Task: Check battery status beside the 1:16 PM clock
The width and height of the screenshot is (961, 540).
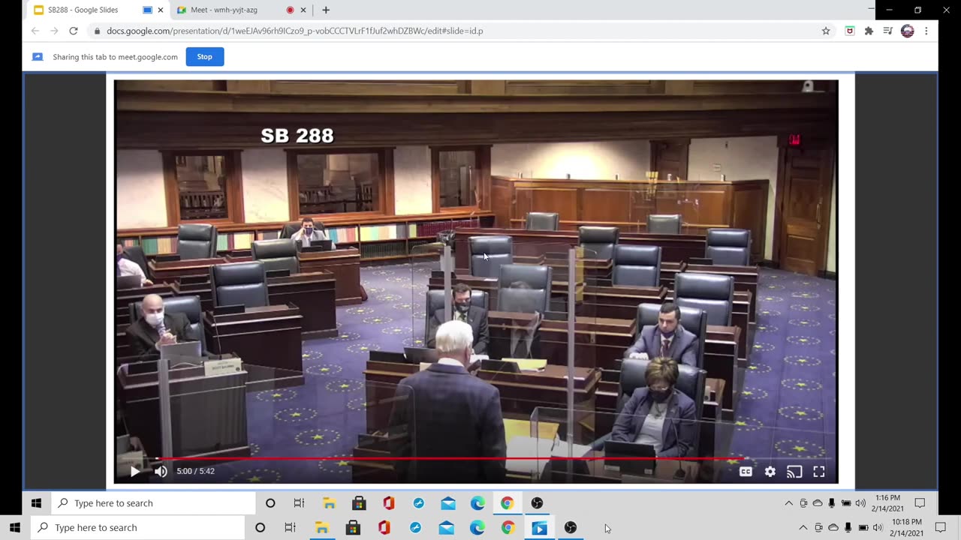Action: click(x=846, y=503)
